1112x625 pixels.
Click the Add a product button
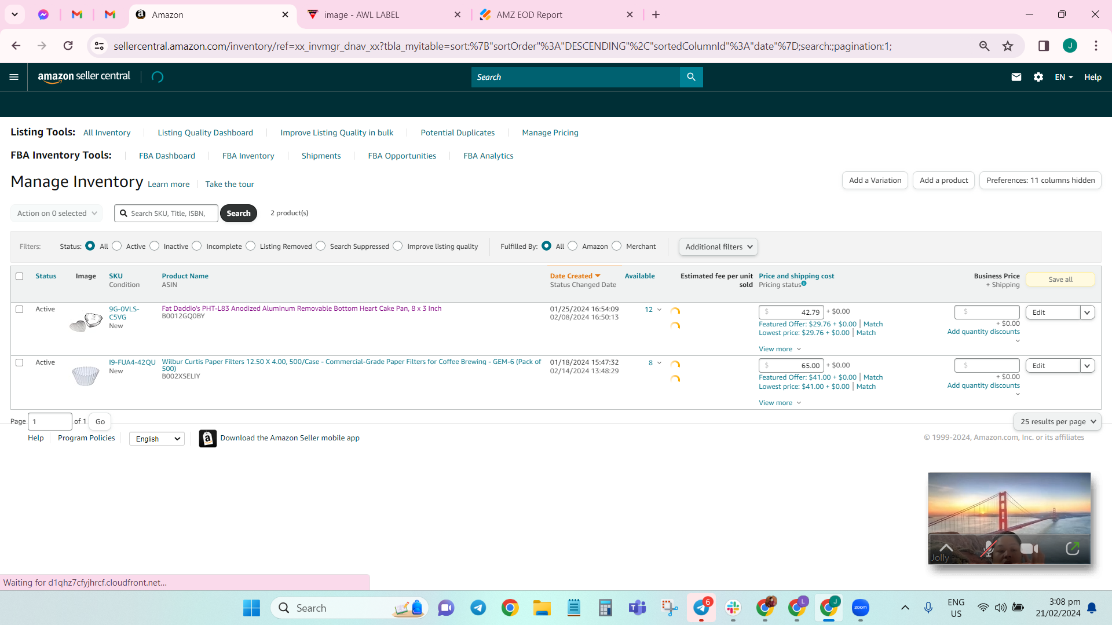coord(944,181)
